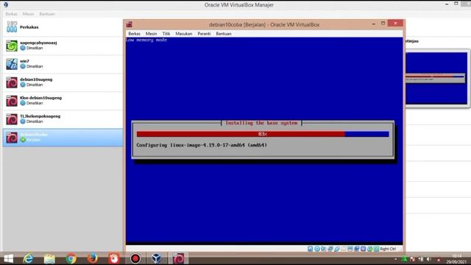Open the Perkakas tools icon

click(12, 27)
